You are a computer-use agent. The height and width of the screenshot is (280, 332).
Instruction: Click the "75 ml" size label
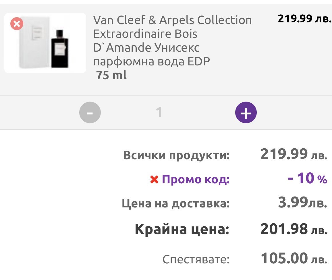pyautogui.click(x=111, y=75)
